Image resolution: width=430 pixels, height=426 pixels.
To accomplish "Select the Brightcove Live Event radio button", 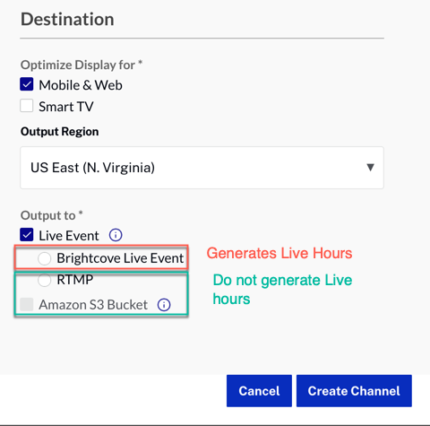I will [45, 258].
